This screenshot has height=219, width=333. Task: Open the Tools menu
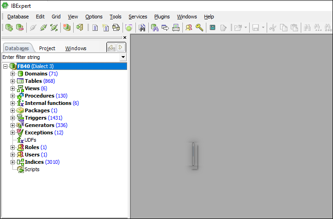point(115,17)
